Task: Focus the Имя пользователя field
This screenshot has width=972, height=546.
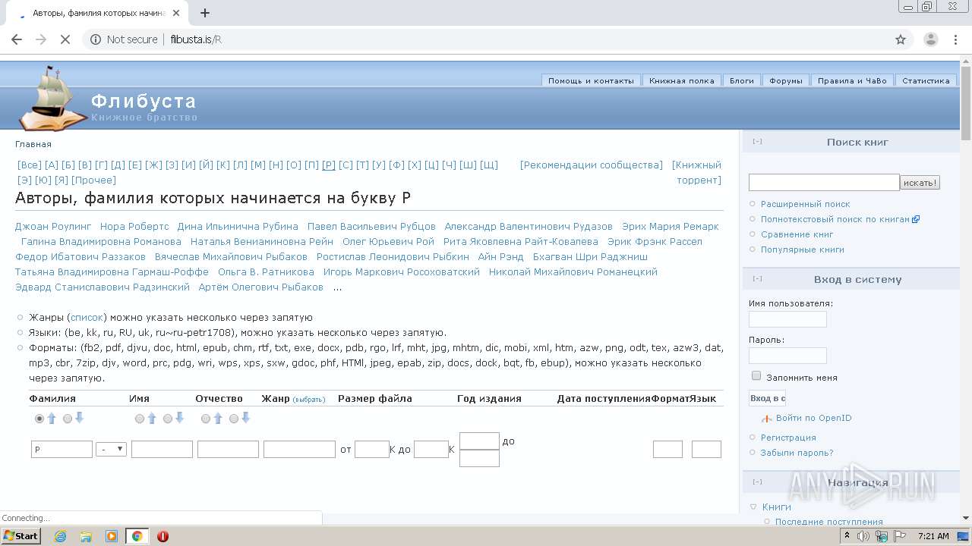Action: (x=787, y=319)
